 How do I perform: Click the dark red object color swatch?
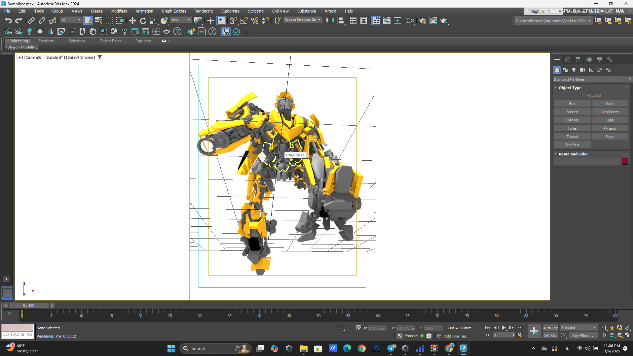(625, 161)
